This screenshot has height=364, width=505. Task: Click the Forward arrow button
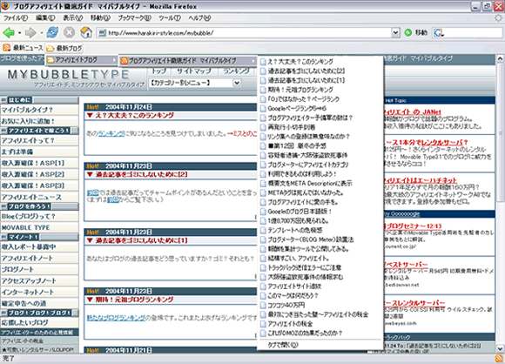[30, 32]
